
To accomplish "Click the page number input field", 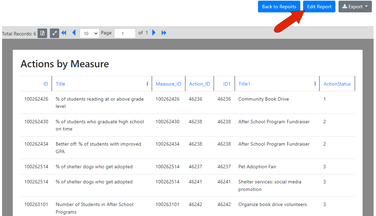I will [125, 33].
